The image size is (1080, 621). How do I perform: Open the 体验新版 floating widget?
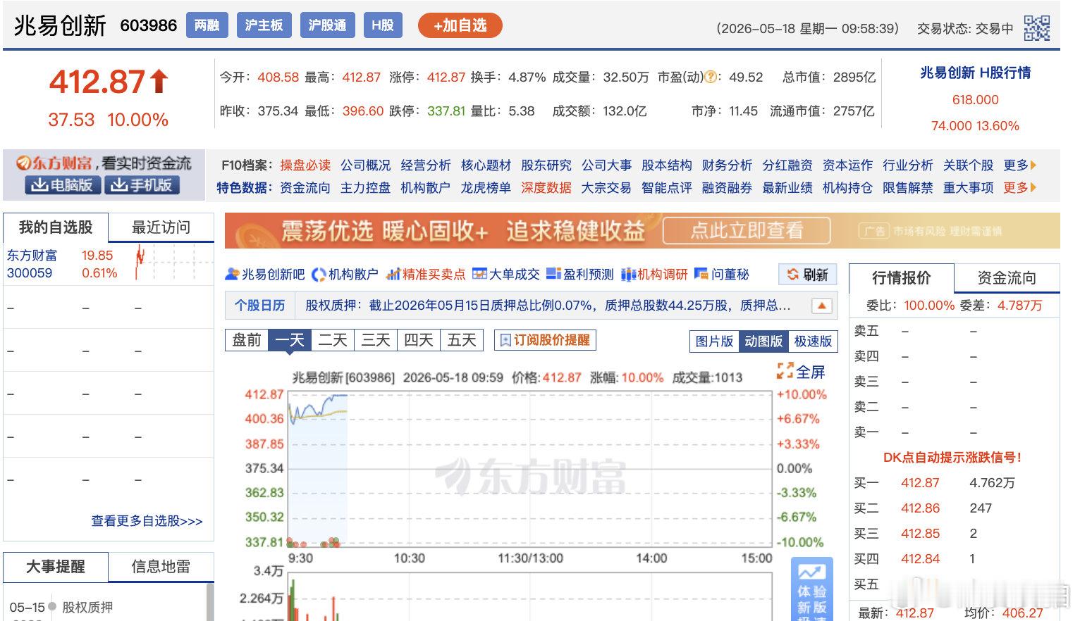(x=811, y=589)
